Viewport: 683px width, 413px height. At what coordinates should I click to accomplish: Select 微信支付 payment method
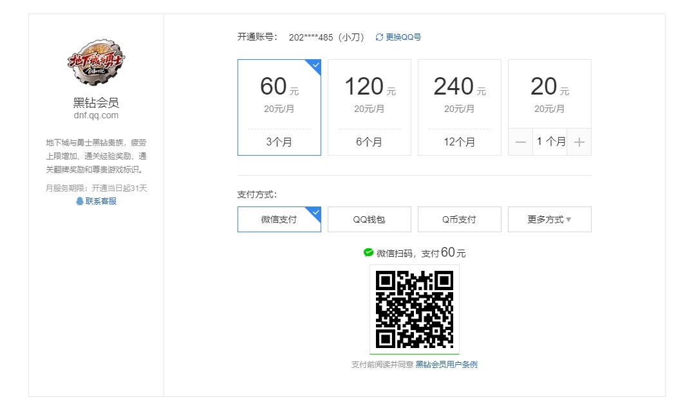pyautogui.click(x=279, y=219)
